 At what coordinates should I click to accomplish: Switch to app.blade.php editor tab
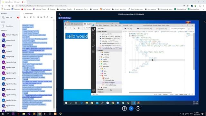pyautogui.click(x=162, y=29)
